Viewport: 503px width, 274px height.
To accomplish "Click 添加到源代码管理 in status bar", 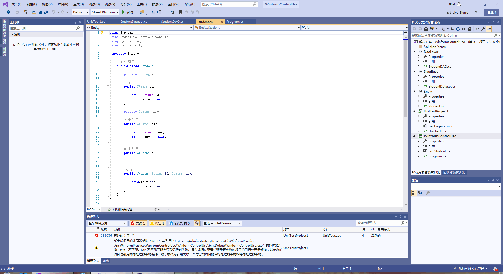I will click(x=471, y=269).
